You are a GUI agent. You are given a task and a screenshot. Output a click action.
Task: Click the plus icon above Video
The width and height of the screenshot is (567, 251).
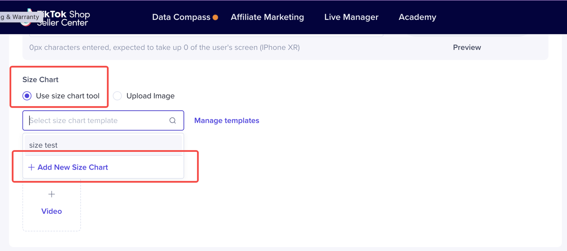pos(51,194)
